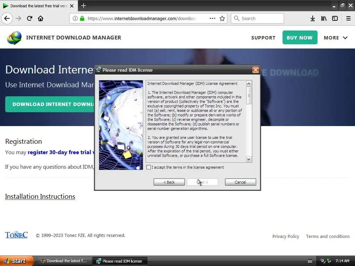This screenshot has height=266, width=355.
Task: Click the license scrollbar thumb
Action: point(249,96)
